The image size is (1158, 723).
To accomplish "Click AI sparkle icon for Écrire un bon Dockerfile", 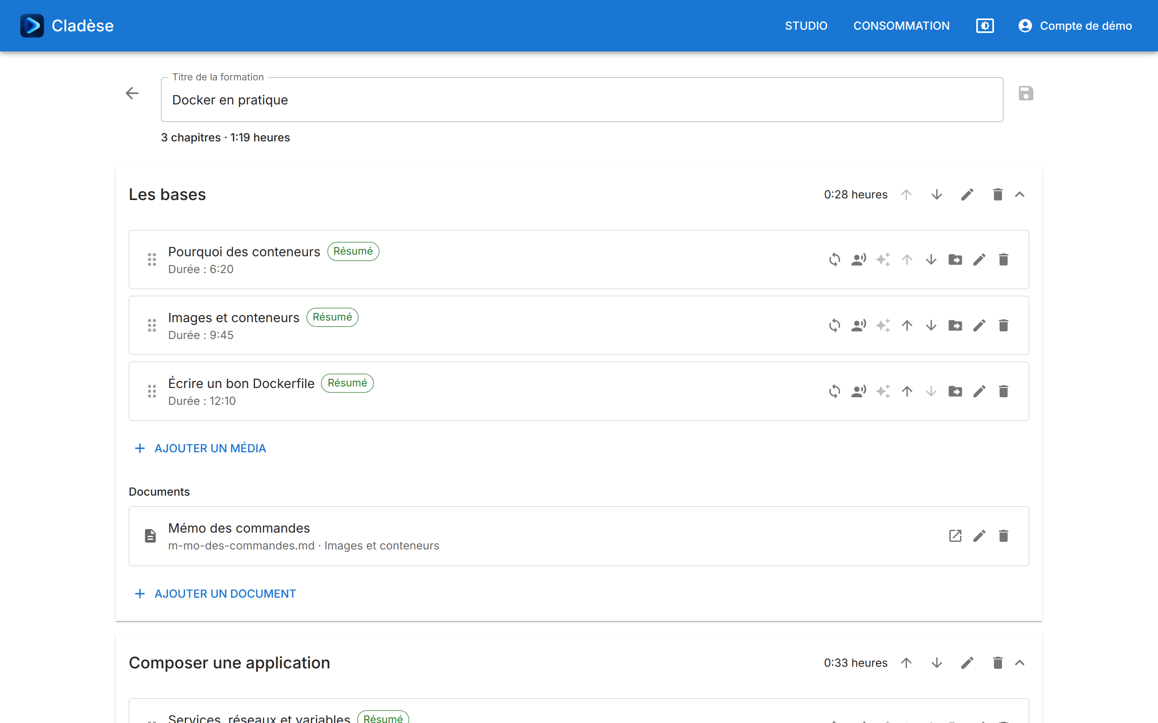I will [883, 392].
